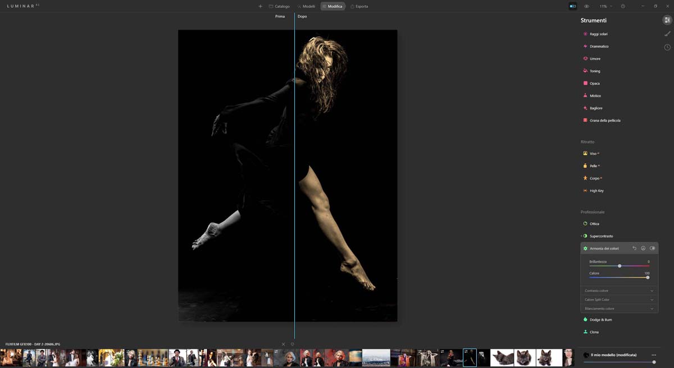Open the Raggi solari tool

coord(598,34)
